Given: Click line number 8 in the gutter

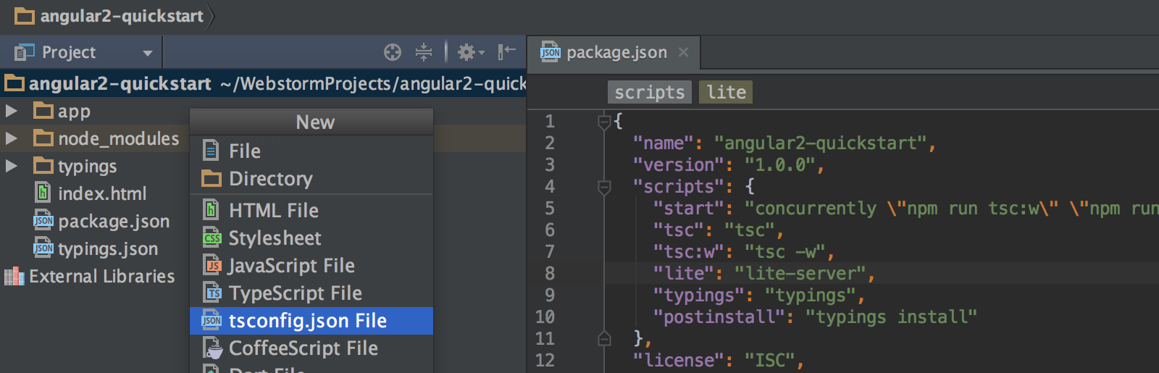Looking at the screenshot, I should click(550, 274).
